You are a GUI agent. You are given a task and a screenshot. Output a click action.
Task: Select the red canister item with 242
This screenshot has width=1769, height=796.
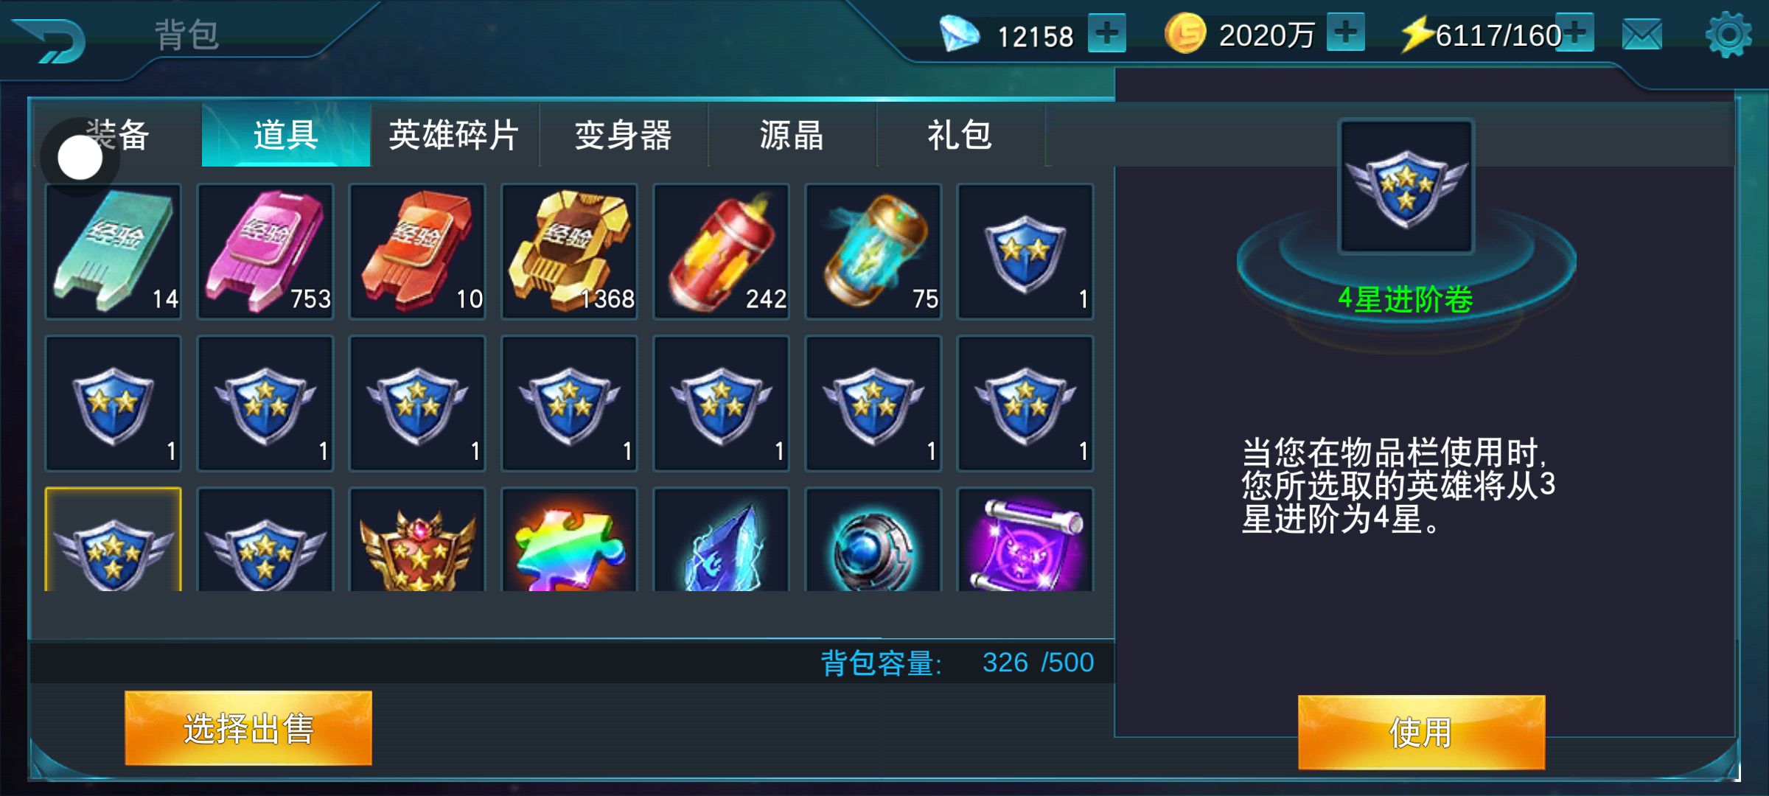[721, 251]
